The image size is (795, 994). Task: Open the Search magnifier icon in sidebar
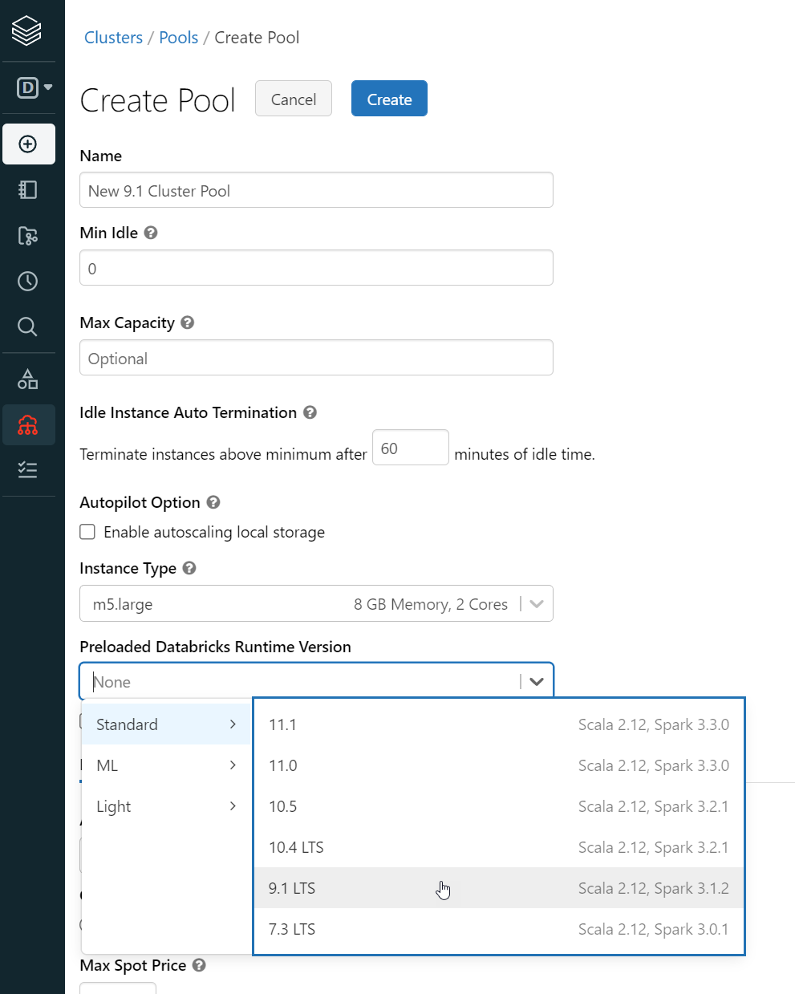(x=28, y=327)
